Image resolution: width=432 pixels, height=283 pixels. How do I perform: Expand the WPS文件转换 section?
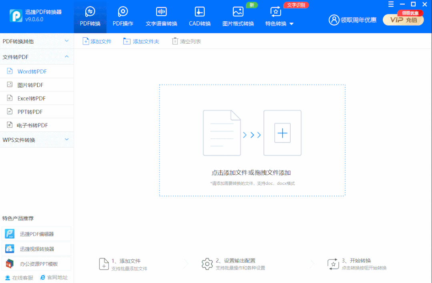pos(37,140)
